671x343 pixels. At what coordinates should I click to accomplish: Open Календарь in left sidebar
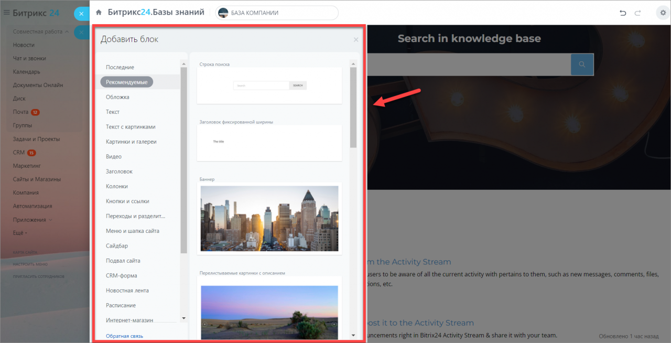tap(27, 72)
